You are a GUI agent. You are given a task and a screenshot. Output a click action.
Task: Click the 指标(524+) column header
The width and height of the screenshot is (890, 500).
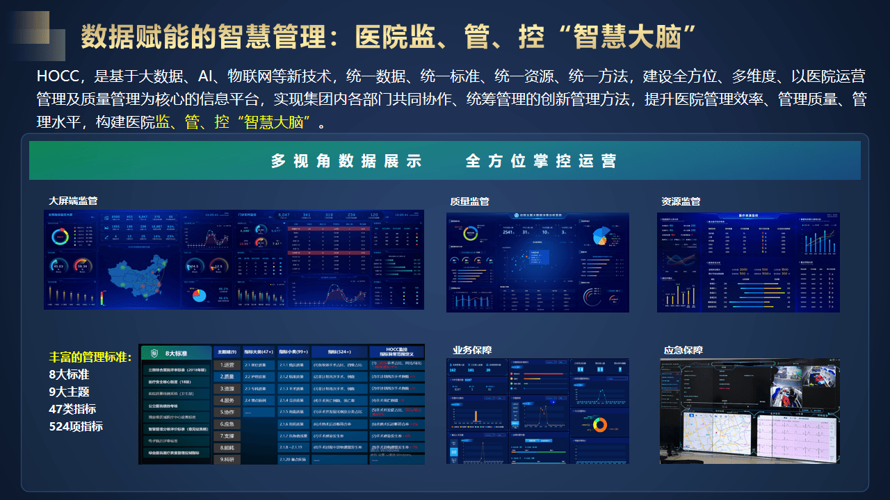click(339, 351)
